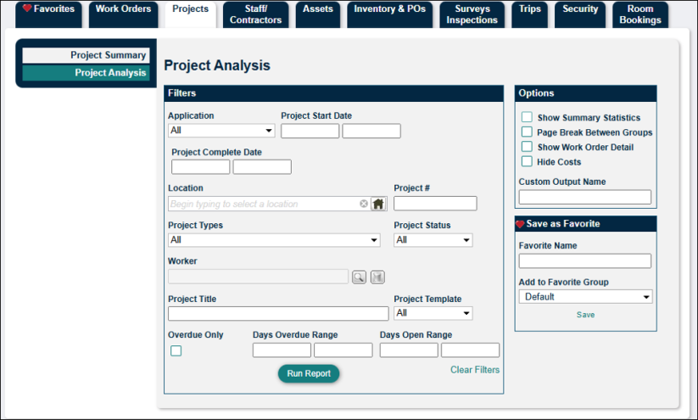
Task: Expand the Project Template dropdown
Action: click(x=433, y=313)
